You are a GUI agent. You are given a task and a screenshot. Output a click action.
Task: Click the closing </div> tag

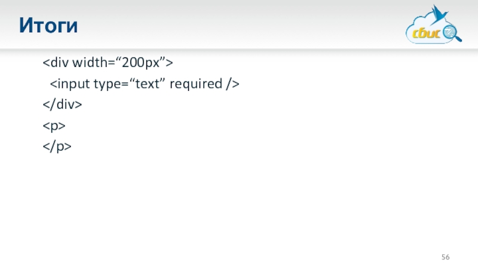(62, 105)
